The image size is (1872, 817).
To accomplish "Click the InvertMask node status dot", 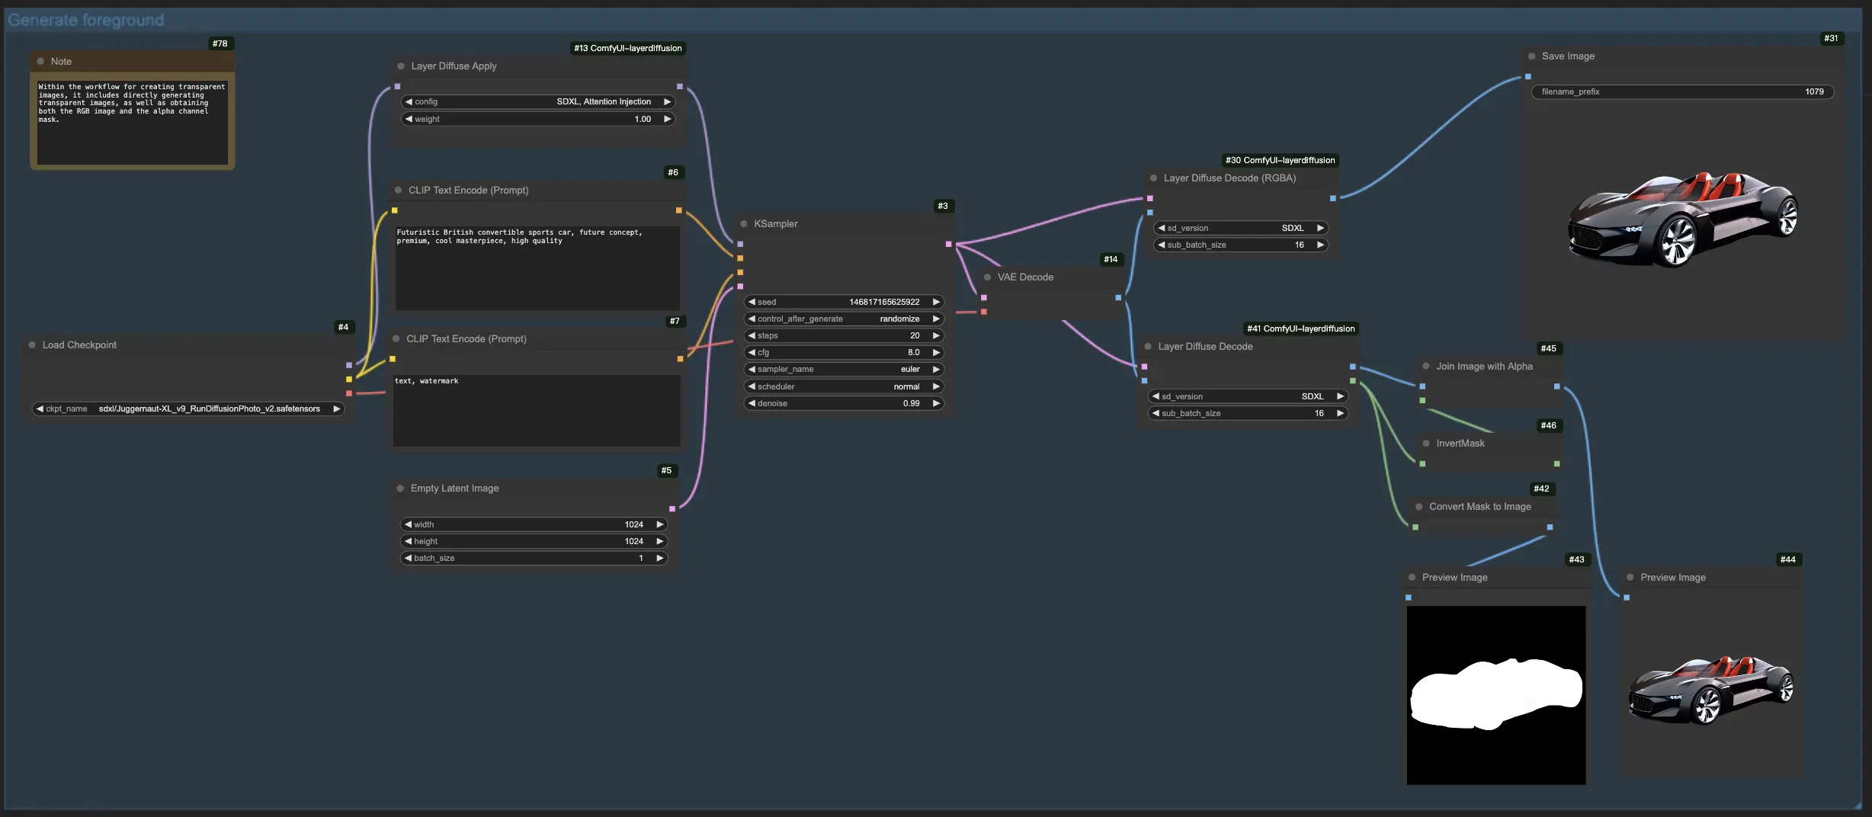I will pos(1426,444).
